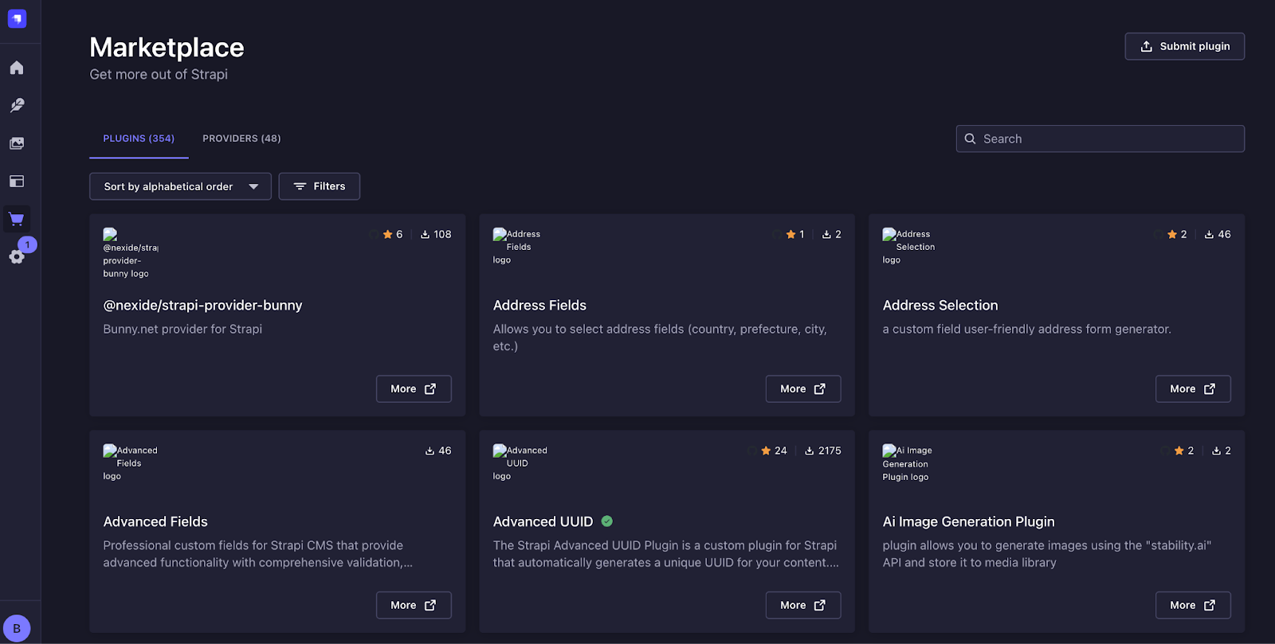Click 'Bunny.net provider for Strapi' description

(x=182, y=329)
